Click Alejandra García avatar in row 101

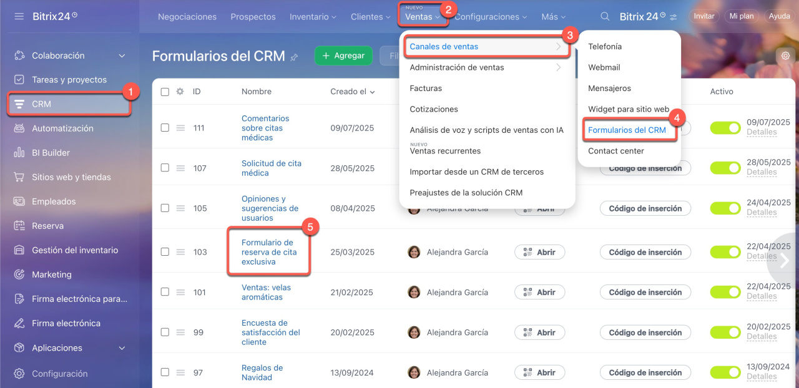click(414, 292)
